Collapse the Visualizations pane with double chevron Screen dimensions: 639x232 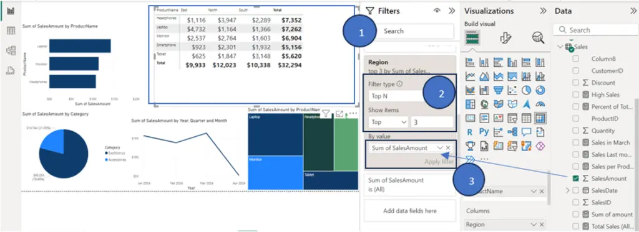tap(544, 11)
